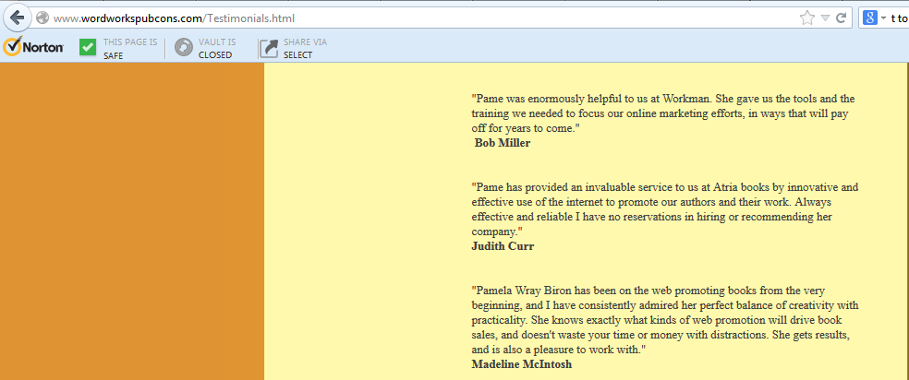Expand the search engine selector arrow
The height and width of the screenshot is (380, 909).
[x=882, y=18]
